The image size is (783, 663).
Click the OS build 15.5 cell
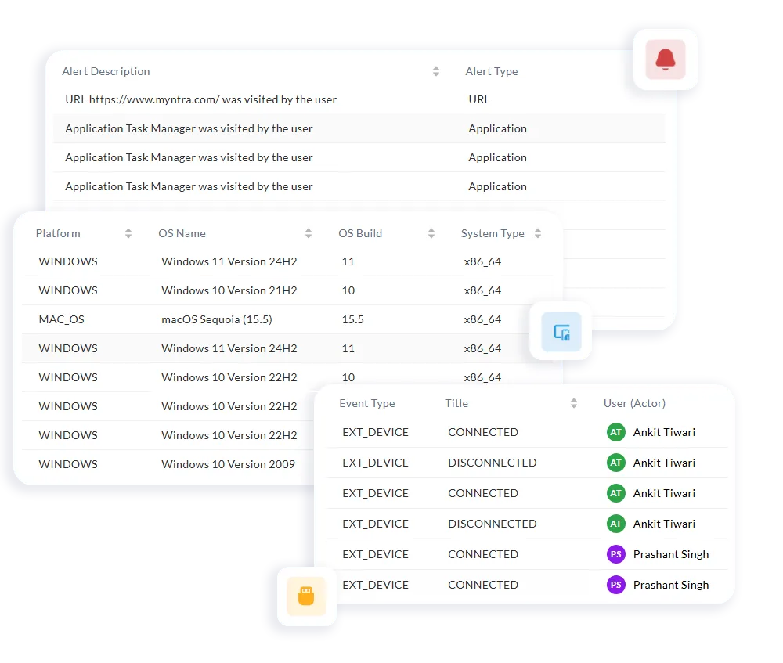(x=352, y=319)
